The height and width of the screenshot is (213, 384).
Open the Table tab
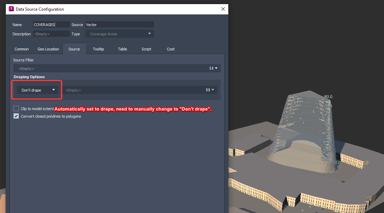(122, 49)
